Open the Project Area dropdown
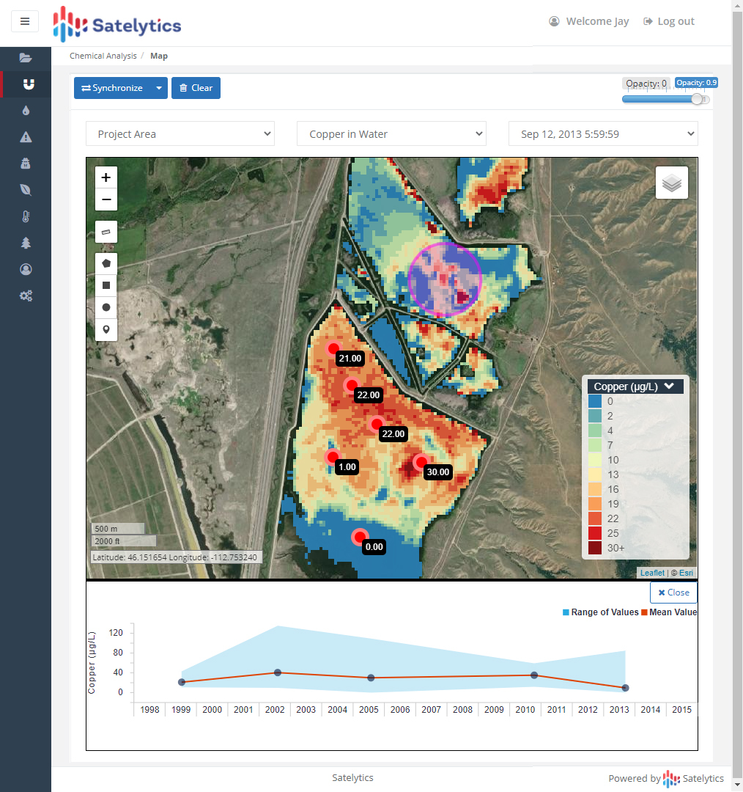This screenshot has width=743, height=792. point(180,134)
